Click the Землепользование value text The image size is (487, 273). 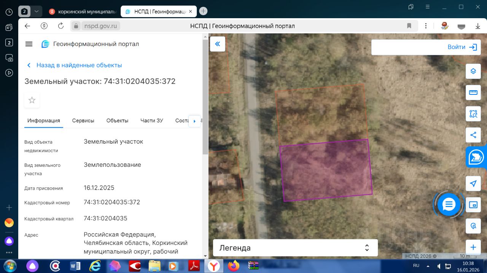coord(112,165)
